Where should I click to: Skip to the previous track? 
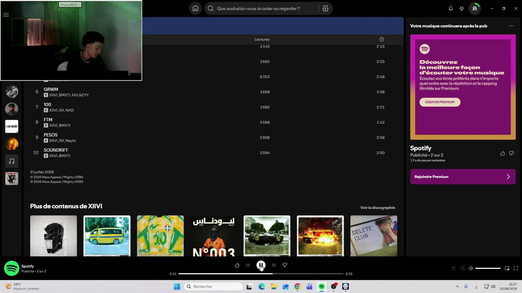[x=248, y=265]
